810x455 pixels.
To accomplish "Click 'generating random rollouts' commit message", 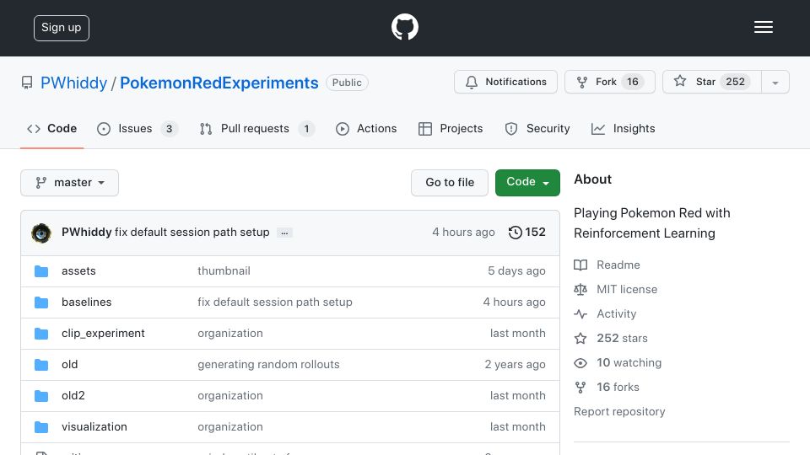I will [268, 365].
